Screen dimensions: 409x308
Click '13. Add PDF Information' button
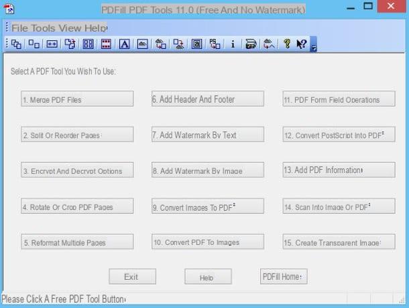(x=339, y=170)
